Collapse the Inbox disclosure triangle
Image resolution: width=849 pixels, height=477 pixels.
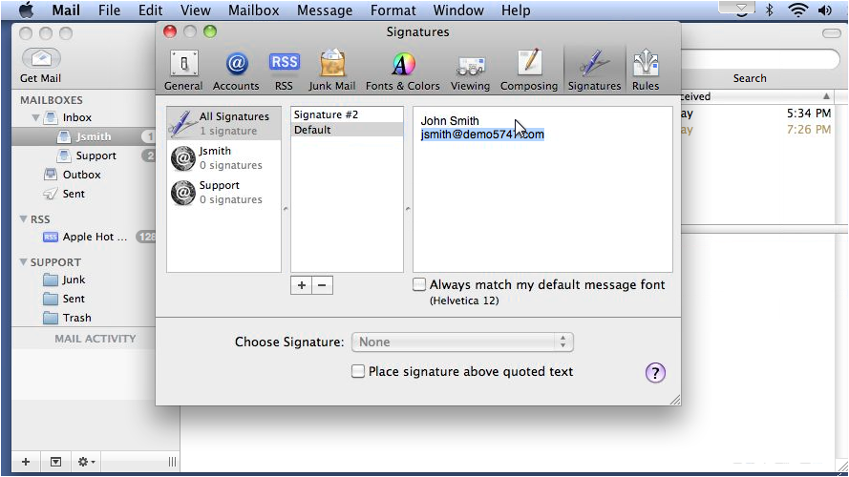click(35, 117)
